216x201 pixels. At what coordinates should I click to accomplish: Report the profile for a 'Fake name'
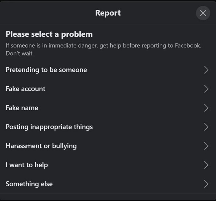click(x=22, y=108)
